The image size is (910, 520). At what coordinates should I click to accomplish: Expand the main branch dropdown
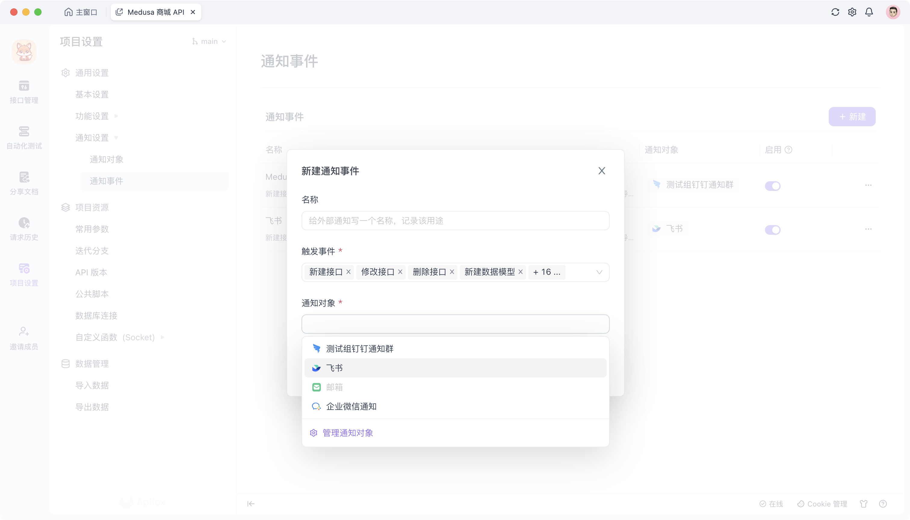tap(209, 41)
